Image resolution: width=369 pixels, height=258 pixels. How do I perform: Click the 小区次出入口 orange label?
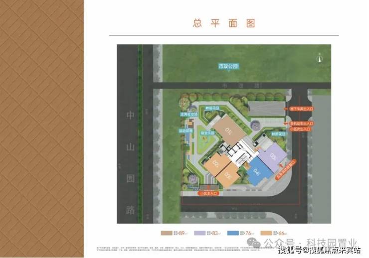(x=300, y=129)
